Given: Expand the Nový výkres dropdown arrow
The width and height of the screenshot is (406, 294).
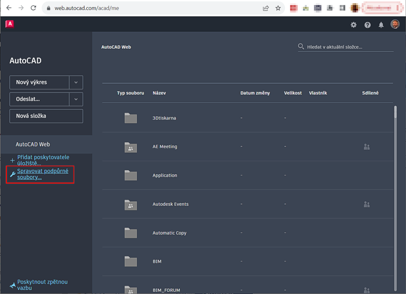Looking at the screenshot, I should (x=76, y=83).
